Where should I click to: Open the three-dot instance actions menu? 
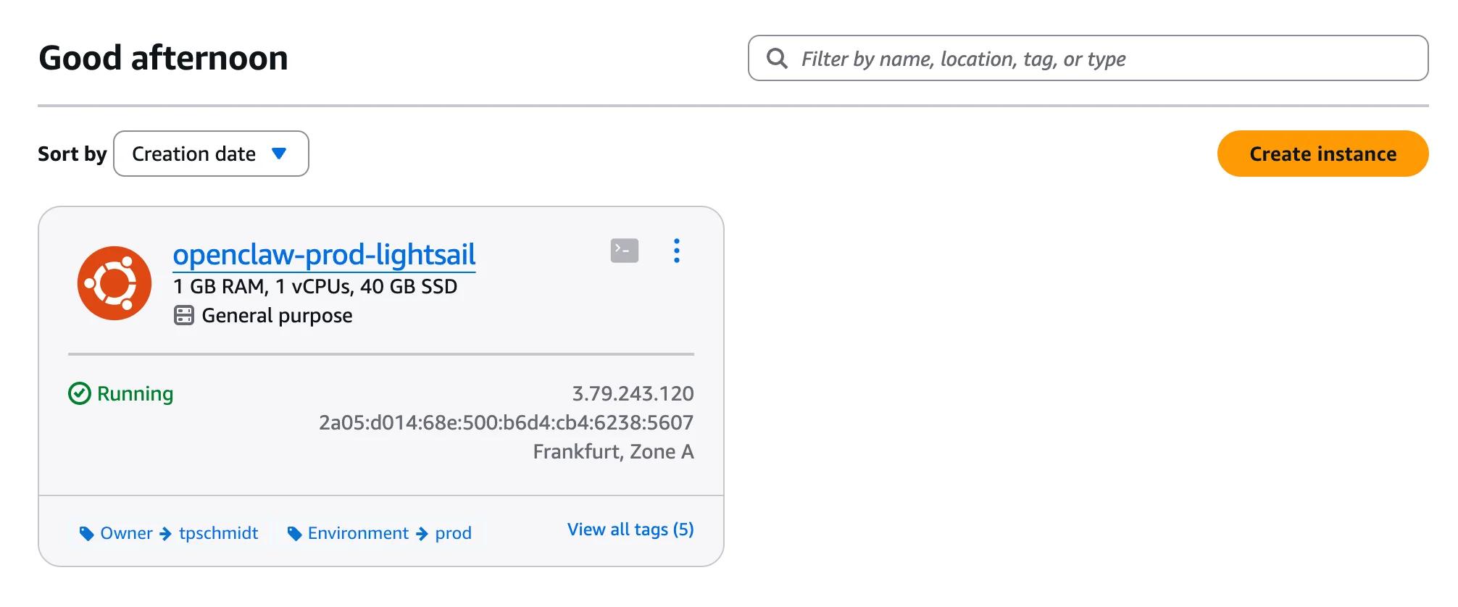(676, 251)
